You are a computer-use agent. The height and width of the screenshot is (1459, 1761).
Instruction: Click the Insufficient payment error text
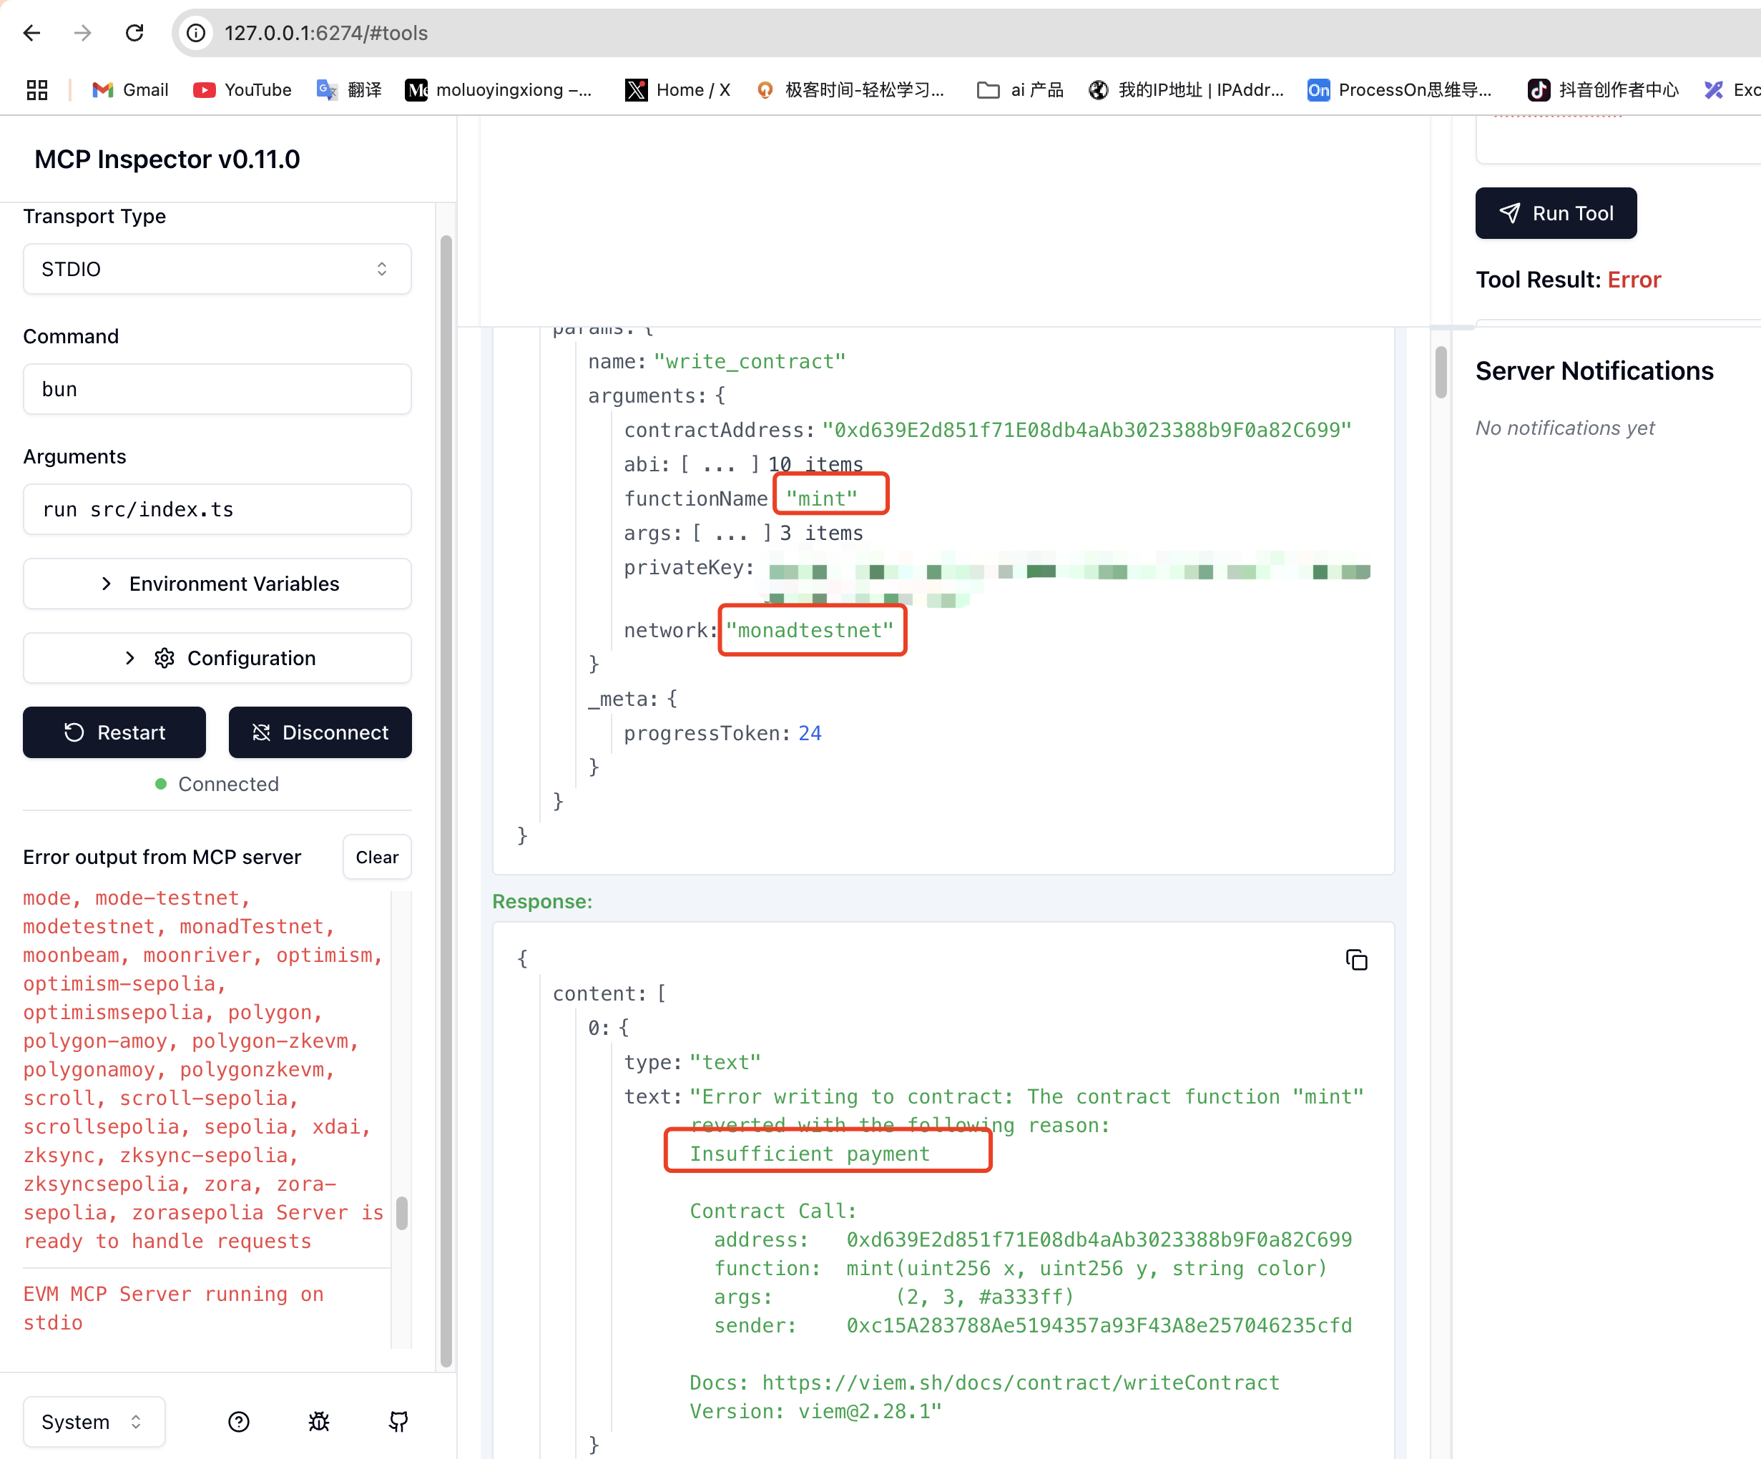tap(809, 1154)
